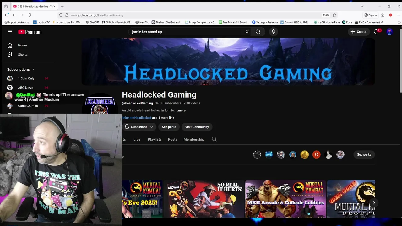The height and width of the screenshot is (226, 402).
Task: Open the Roms bookmark
Action: point(347,22)
